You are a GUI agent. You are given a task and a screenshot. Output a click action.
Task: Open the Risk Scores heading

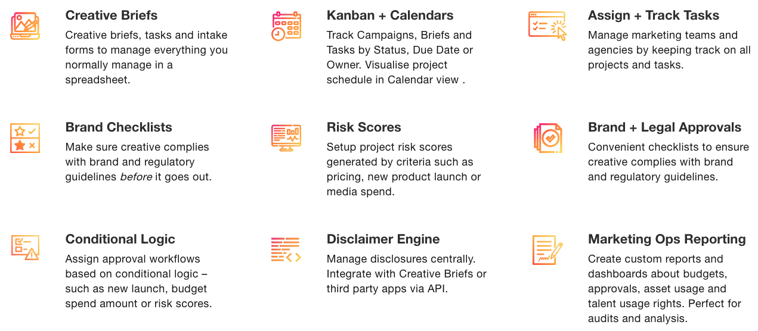(x=364, y=127)
